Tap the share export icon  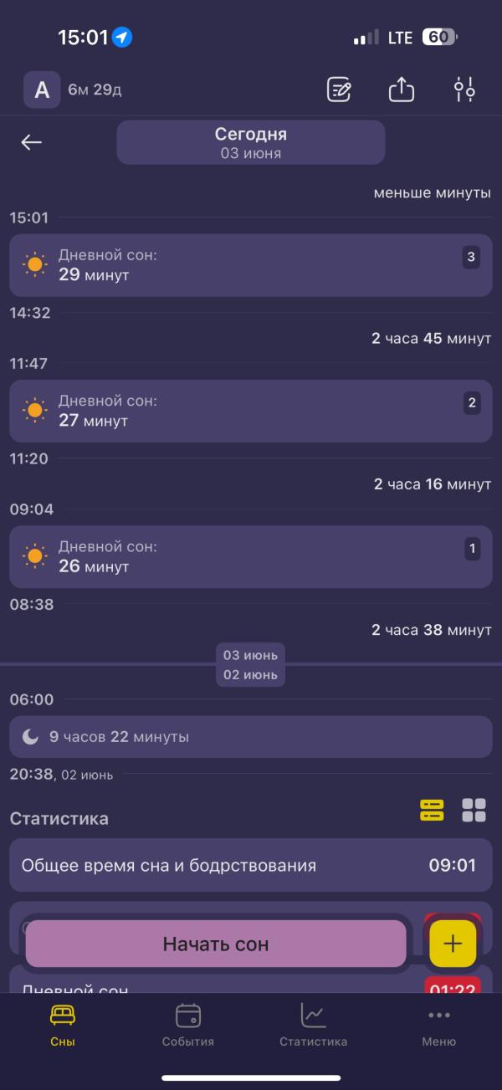point(402,89)
